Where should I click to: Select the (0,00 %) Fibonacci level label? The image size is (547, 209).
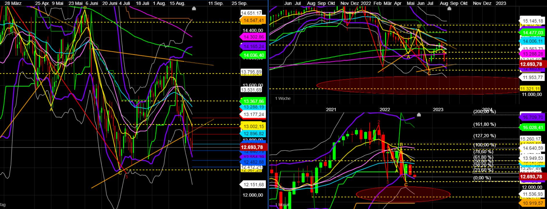coord(482,178)
